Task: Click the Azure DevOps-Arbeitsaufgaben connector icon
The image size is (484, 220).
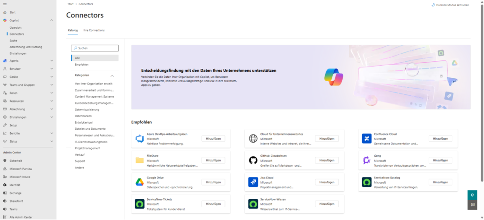Action: point(139,138)
